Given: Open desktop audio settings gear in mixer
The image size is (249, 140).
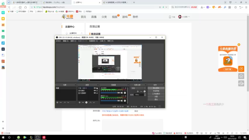Looking at the screenshot, I should [x=125, y=93].
